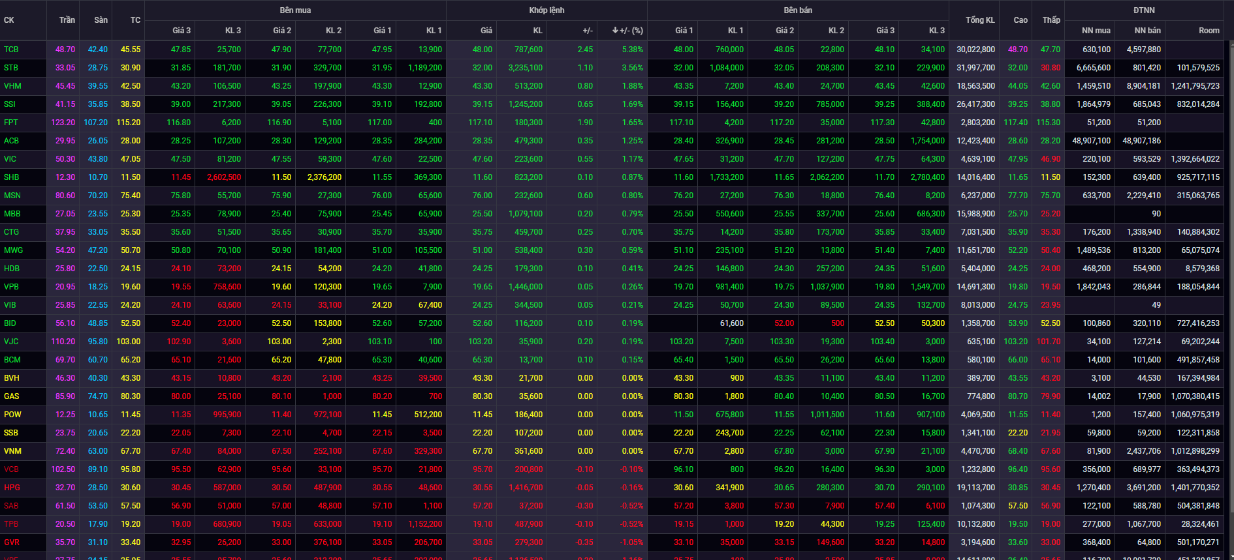Click POW's KL 1 buy volume 512,200

coord(428,415)
